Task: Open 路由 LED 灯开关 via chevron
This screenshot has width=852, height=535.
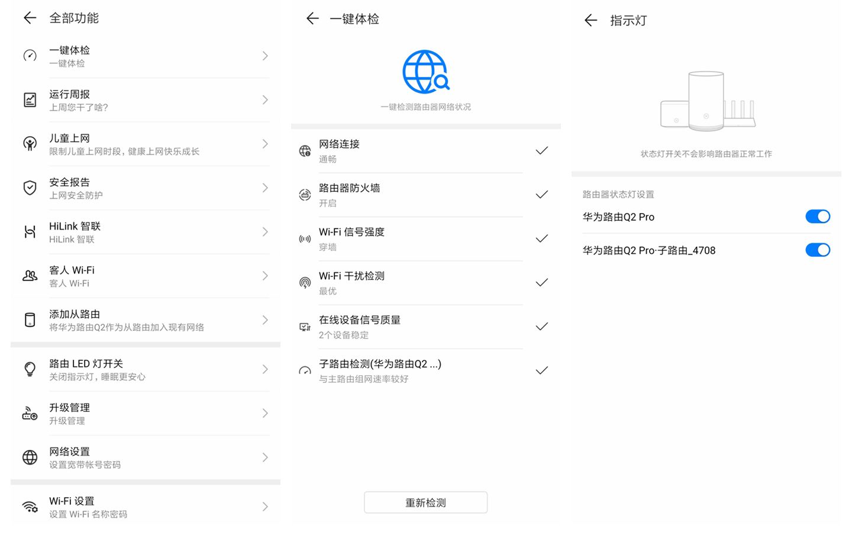Action: (265, 369)
